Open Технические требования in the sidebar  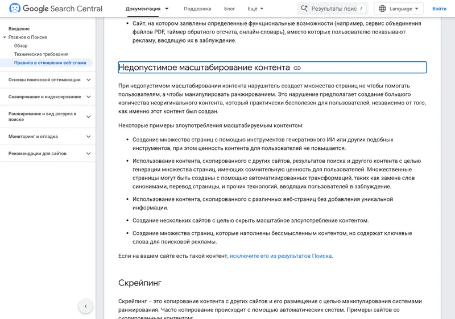(41, 54)
